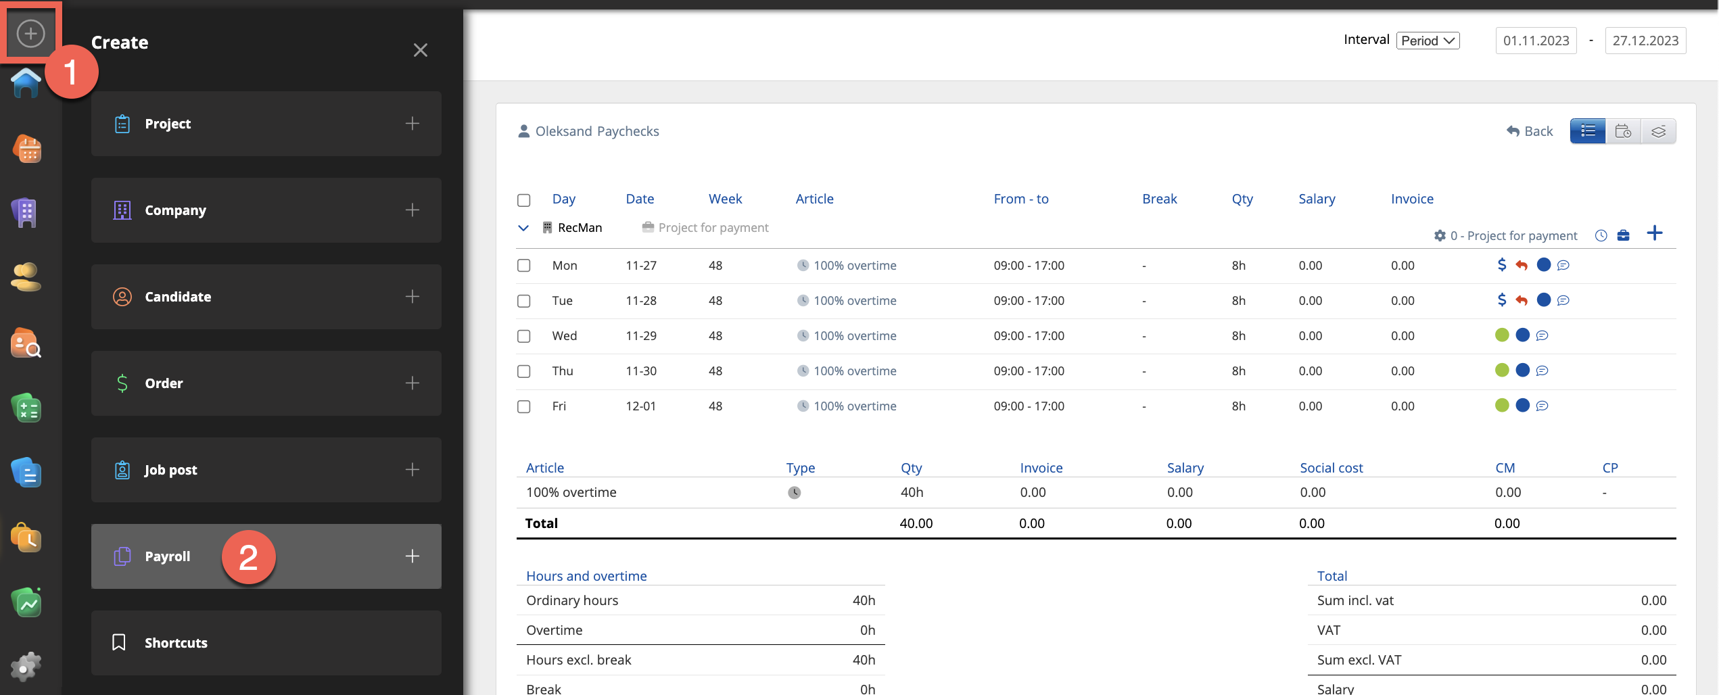
Task: Click the blue plus add-entry icon
Action: click(x=1654, y=234)
